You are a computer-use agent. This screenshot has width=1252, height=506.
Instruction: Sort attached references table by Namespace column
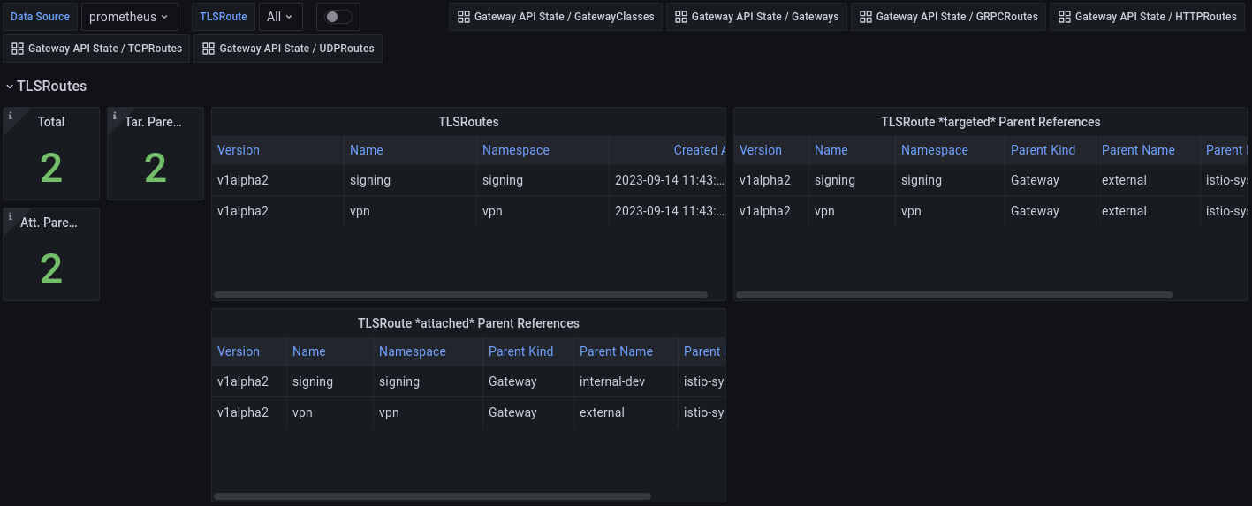click(413, 351)
